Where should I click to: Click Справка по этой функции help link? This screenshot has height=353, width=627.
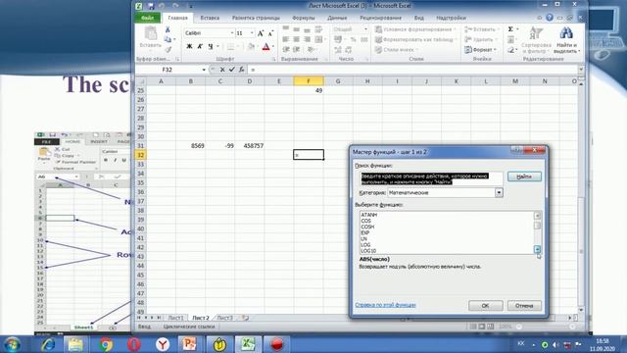coord(385,305)
